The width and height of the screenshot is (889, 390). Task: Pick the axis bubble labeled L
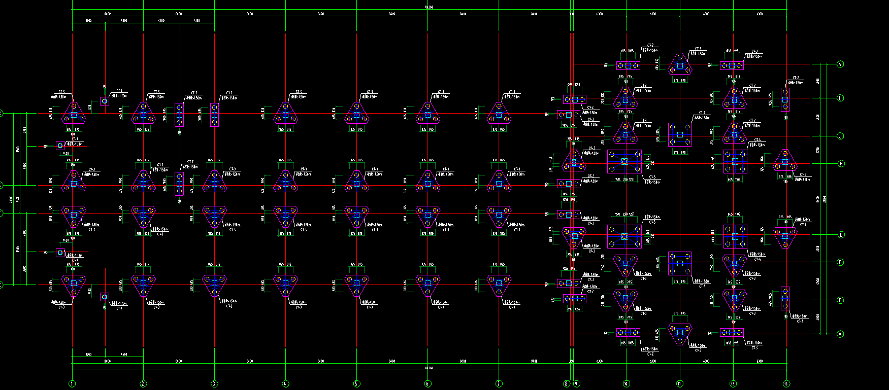pos(840,98)
